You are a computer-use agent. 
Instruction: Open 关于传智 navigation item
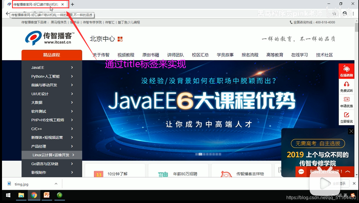(x=101, y=55)
